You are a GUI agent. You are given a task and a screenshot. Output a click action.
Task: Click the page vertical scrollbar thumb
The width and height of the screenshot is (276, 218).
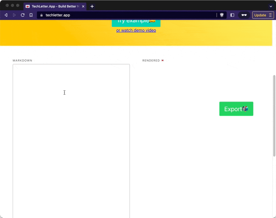coord(274,116)
